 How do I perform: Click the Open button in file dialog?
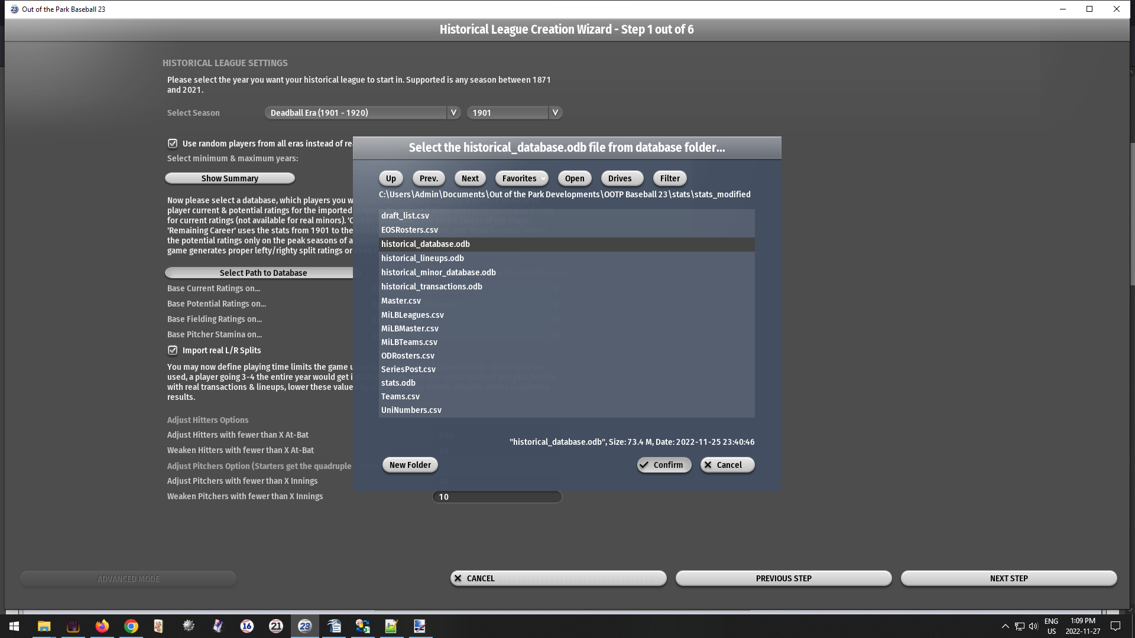point(574,178)
